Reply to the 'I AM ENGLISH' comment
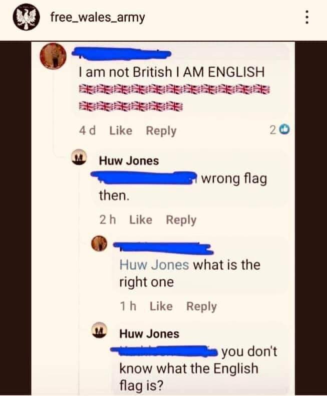Screen dimensions: 327x396 (161, 131)
